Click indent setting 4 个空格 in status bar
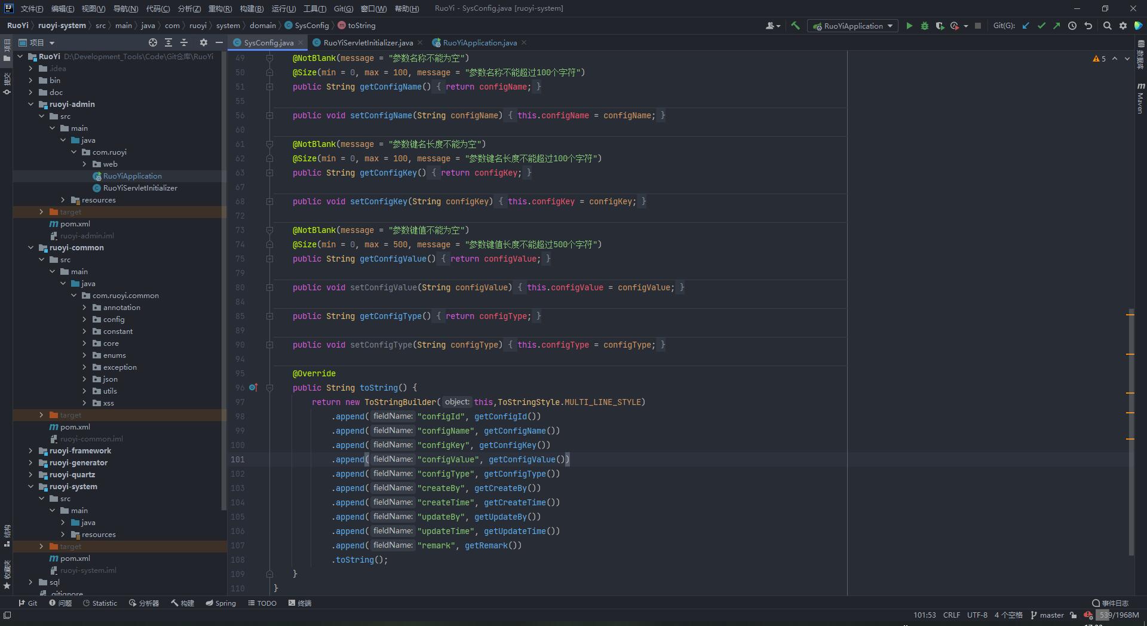This screenshot has height=626, width=1147. [x=1008, y=615]
